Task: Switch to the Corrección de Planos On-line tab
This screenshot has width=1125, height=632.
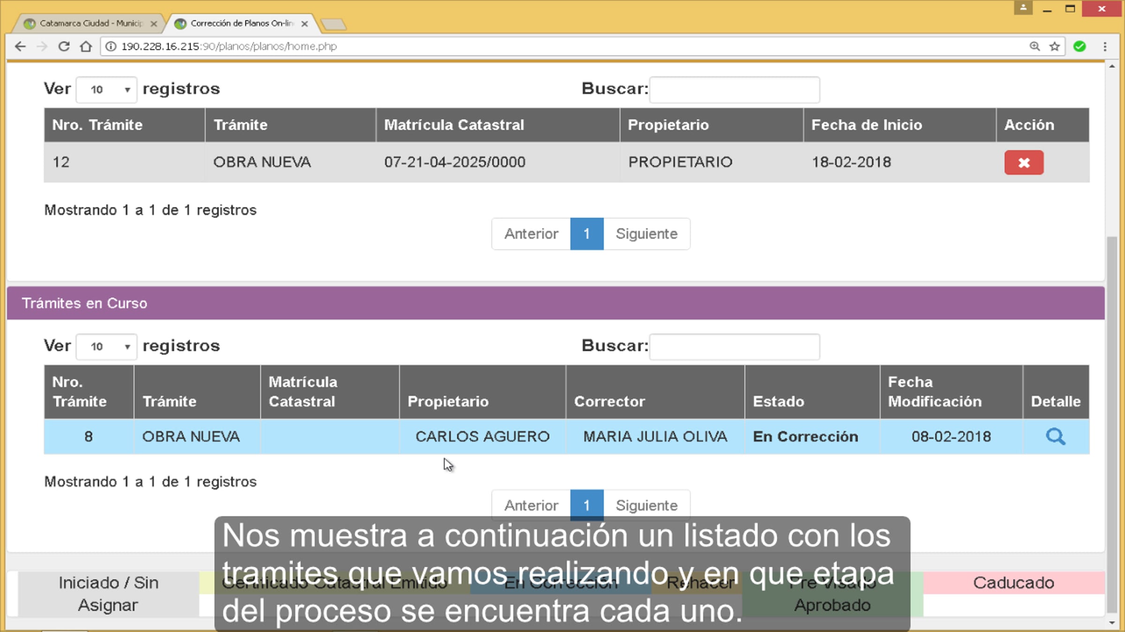Action: tap(241, 23)
